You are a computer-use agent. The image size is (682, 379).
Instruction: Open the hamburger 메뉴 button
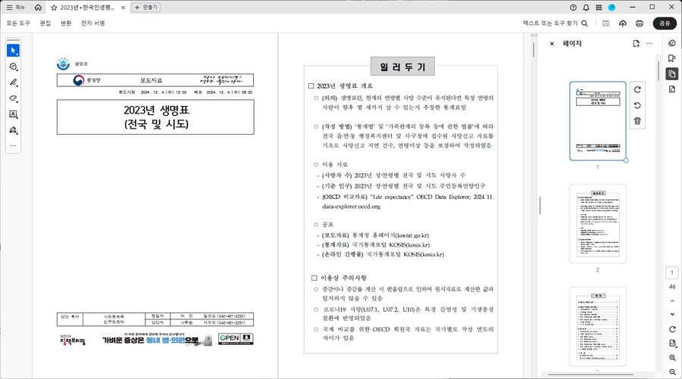[x=16, y=8]
